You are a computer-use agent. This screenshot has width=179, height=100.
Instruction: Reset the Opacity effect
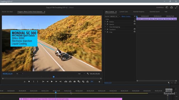coord(135,24)
